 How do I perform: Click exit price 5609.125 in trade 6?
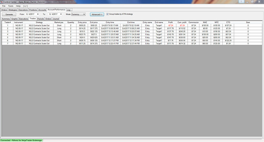(94, 40)
